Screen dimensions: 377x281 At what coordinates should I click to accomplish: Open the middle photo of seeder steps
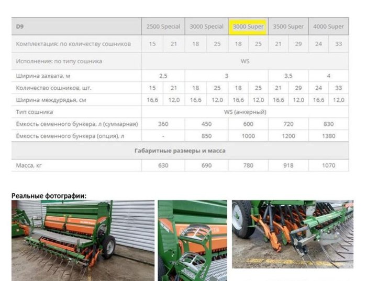pyautogui.click(x=192, y=240)
